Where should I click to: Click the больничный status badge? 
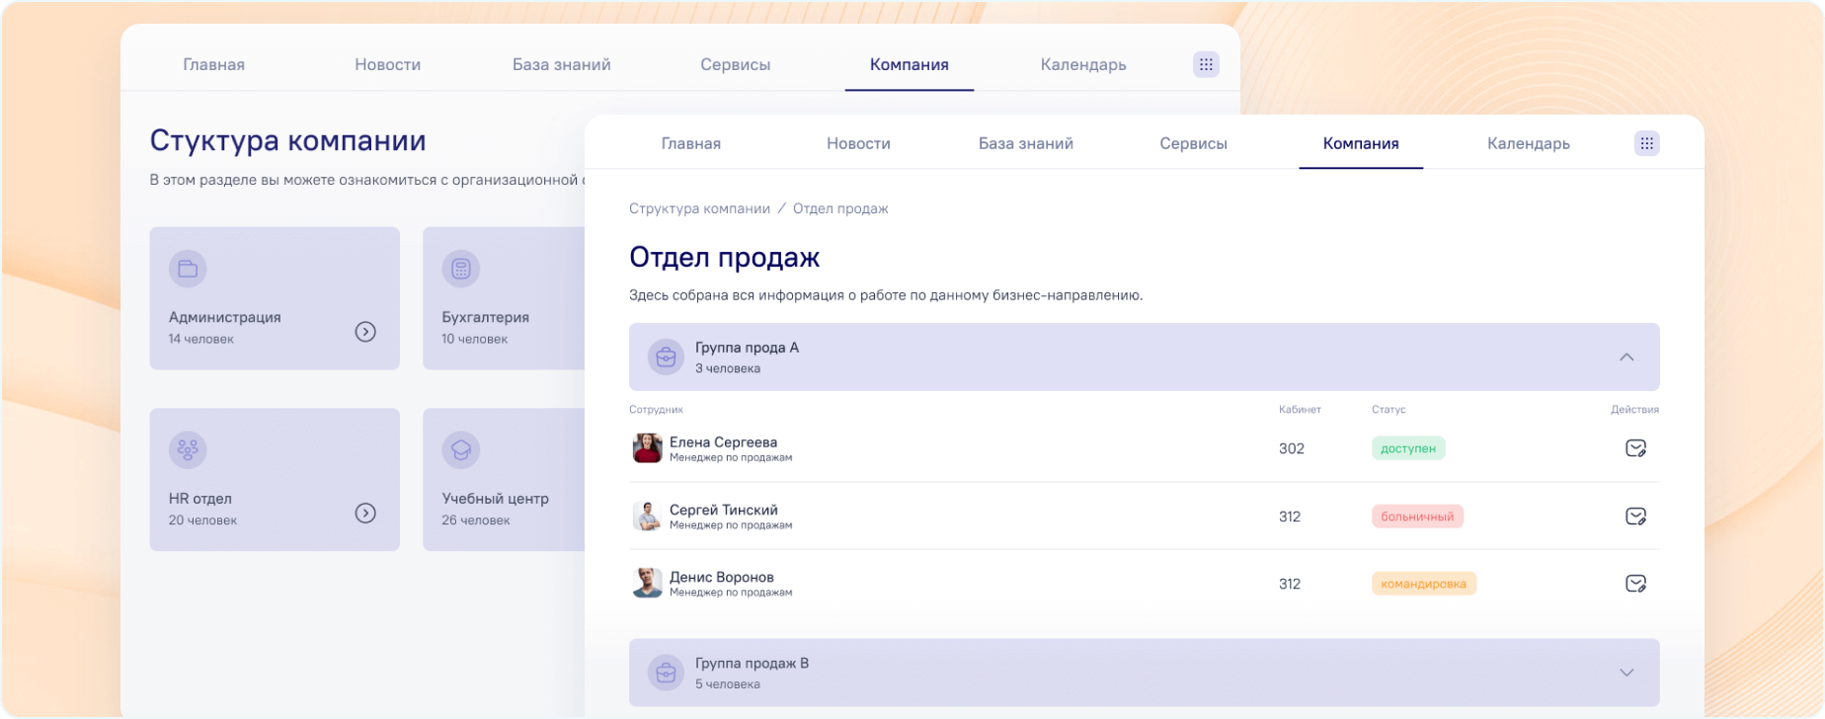tap(1417, 517)
